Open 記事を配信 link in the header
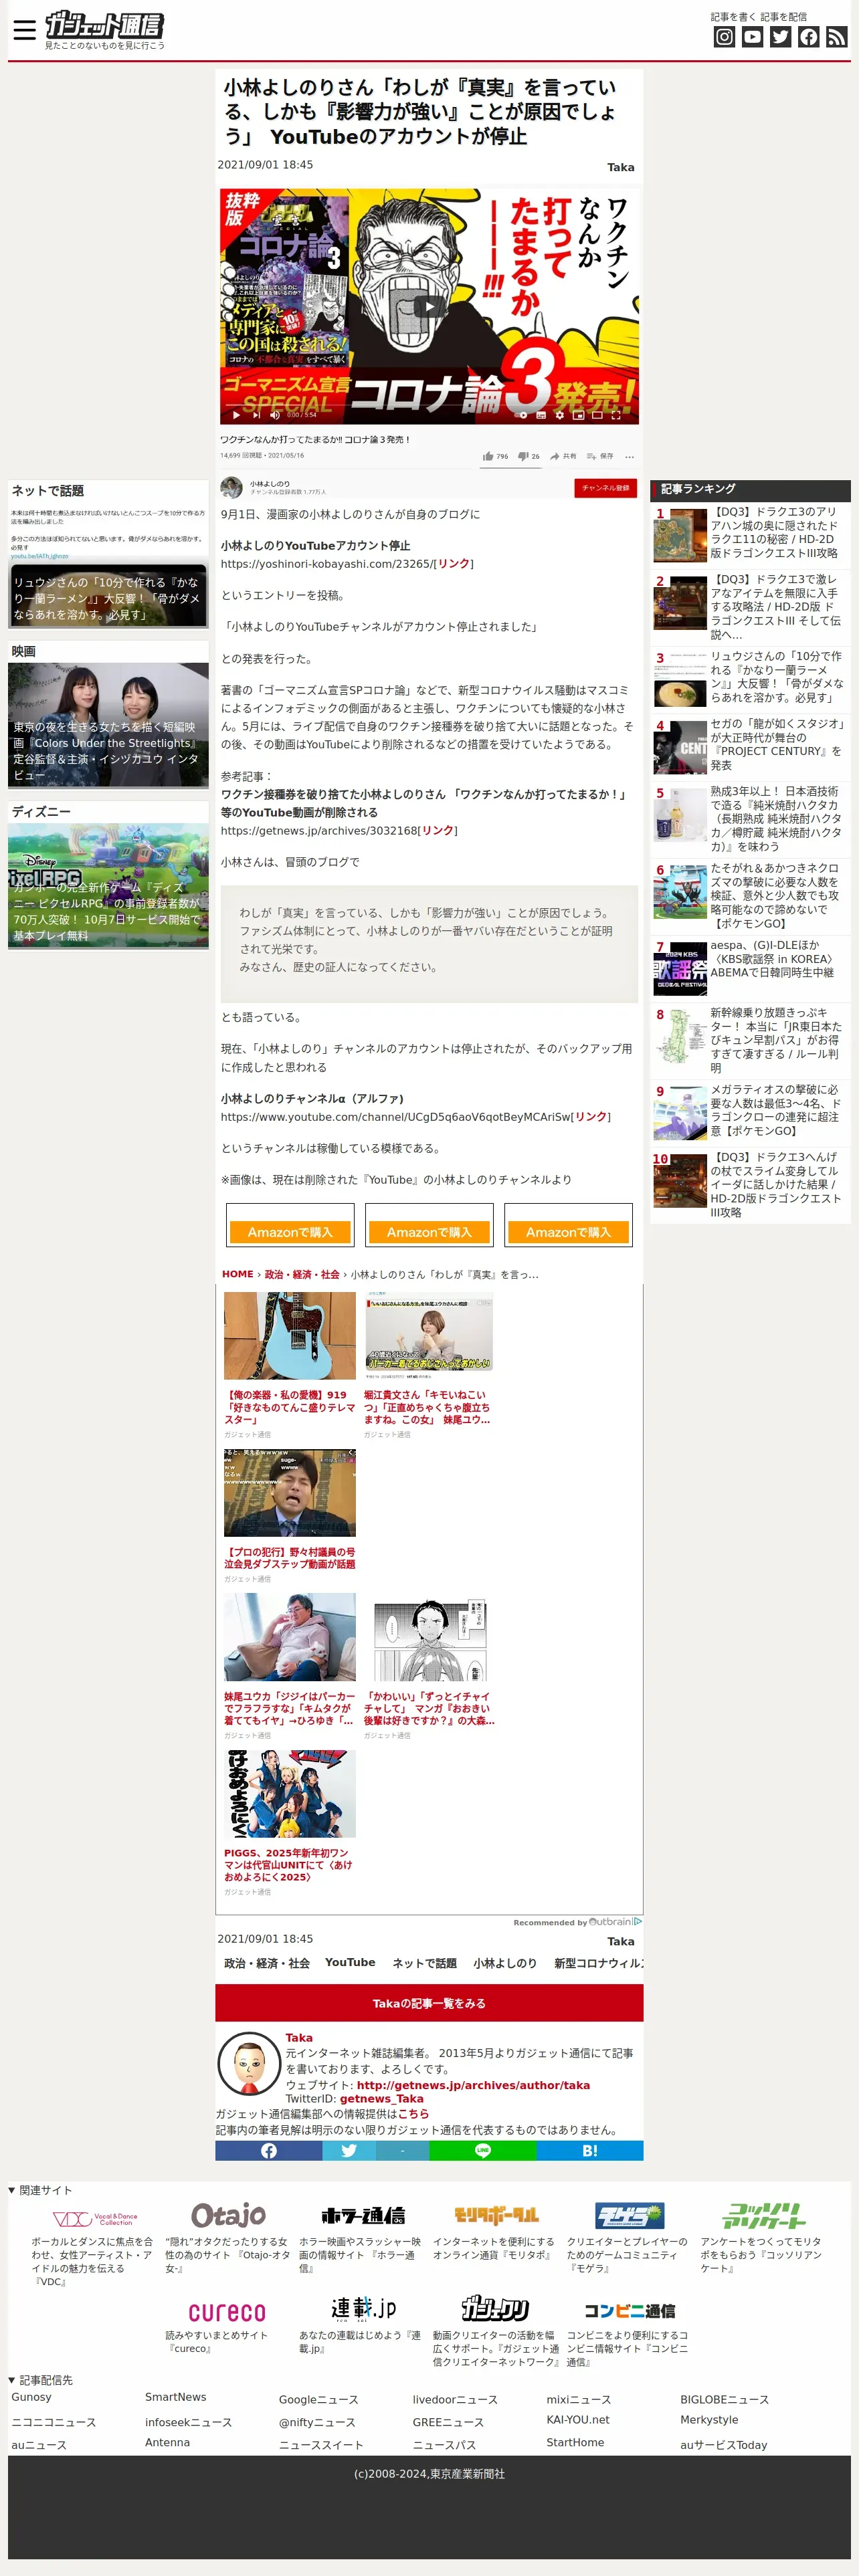 coord(783,17)
